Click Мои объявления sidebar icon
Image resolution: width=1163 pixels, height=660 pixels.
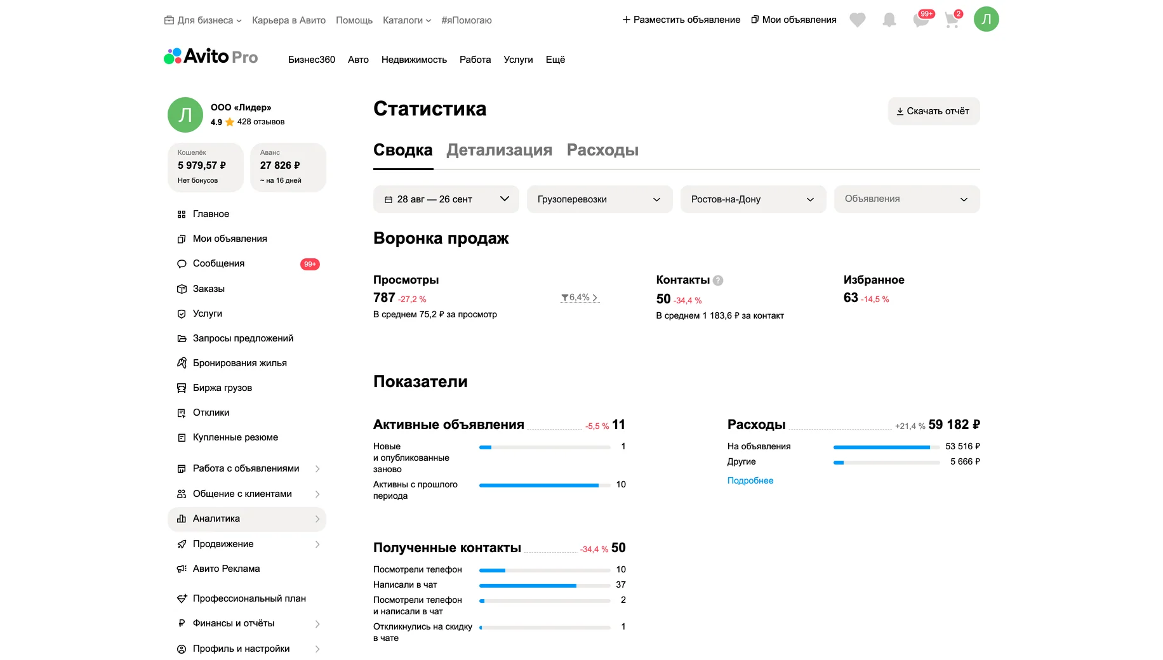pyautogui.click(x=182, y=239)
